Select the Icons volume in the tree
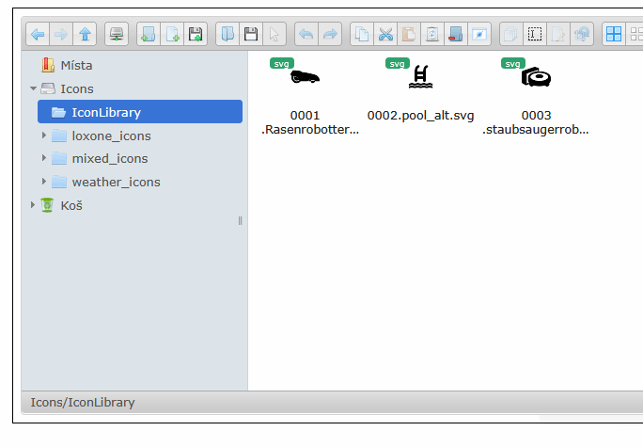Screen dimensions: 643x447 [x=68, y=88]
